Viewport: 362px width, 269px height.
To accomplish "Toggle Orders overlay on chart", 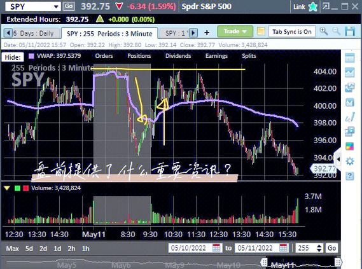I will pos(104,56).
